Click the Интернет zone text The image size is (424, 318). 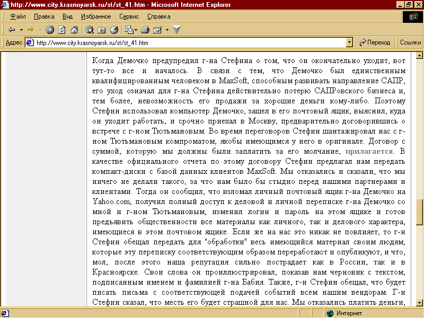[349, 313]
